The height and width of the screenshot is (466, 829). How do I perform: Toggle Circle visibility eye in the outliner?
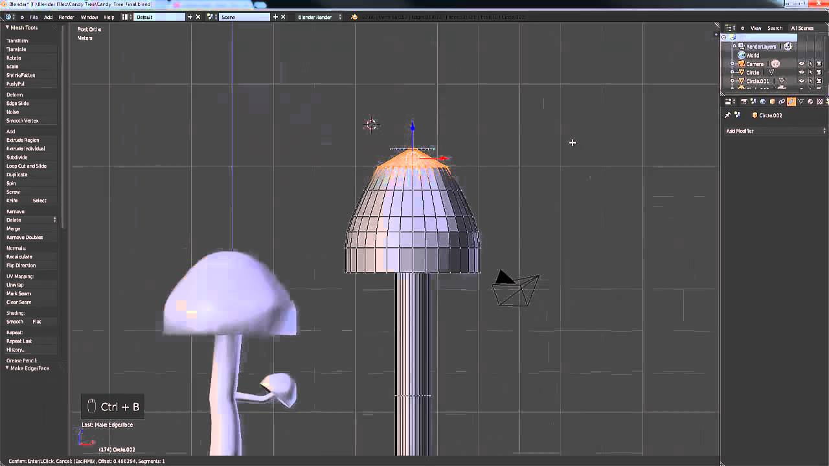801,72
